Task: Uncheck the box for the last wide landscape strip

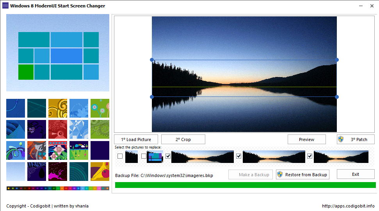Action: pyautogui.click(x=310, y=156)
